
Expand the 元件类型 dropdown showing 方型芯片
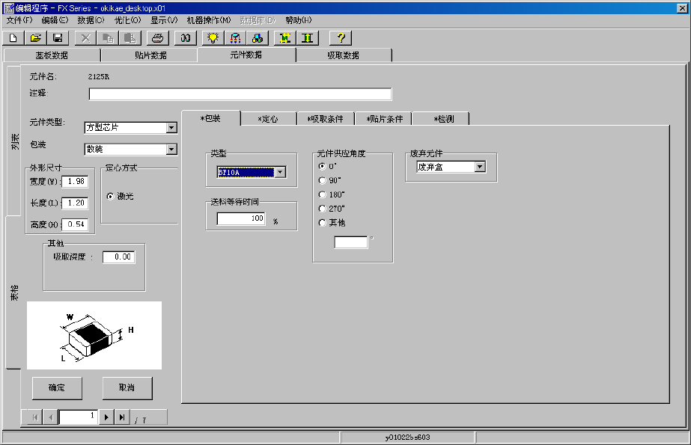point(171,128)
